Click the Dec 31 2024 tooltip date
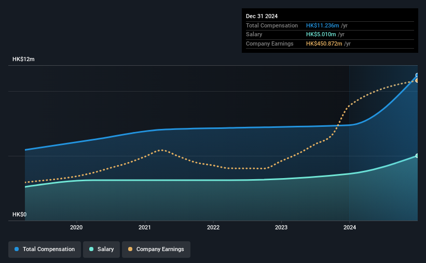The width and height of the screenshot is (426, 263). pyautogui.click(x=262, y=16)
